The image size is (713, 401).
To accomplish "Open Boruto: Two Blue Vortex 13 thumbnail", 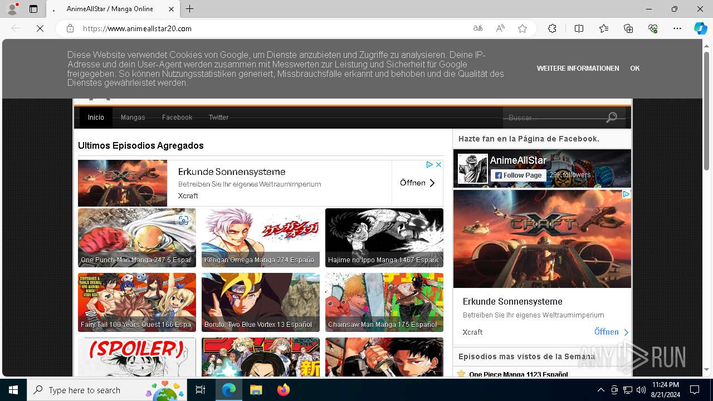I will tap(261, 302).
